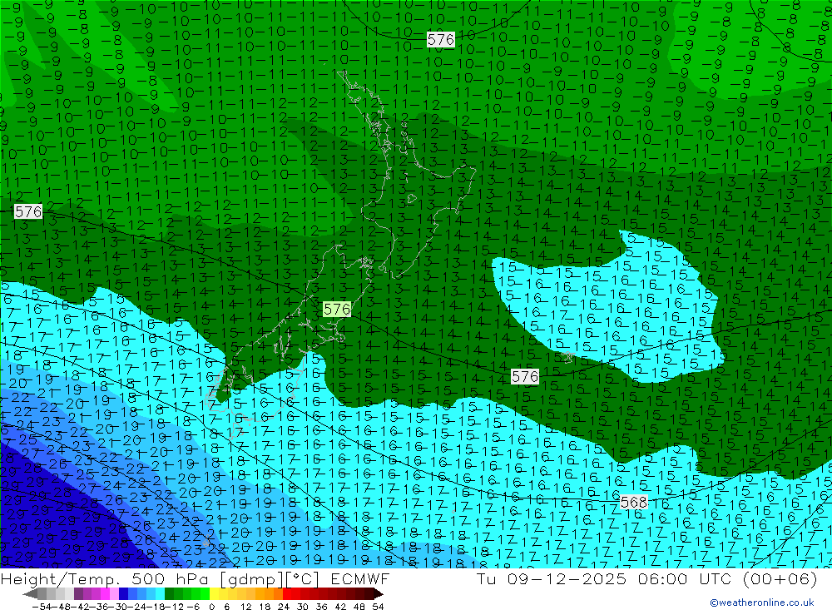Click the 576 contour label north of North Island

click(x=440, y=39)
